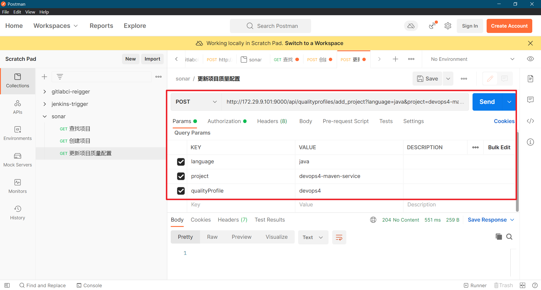541x290 pixels.
Task: Open the Send button dropdown arrow
Action: click(509, 102)
